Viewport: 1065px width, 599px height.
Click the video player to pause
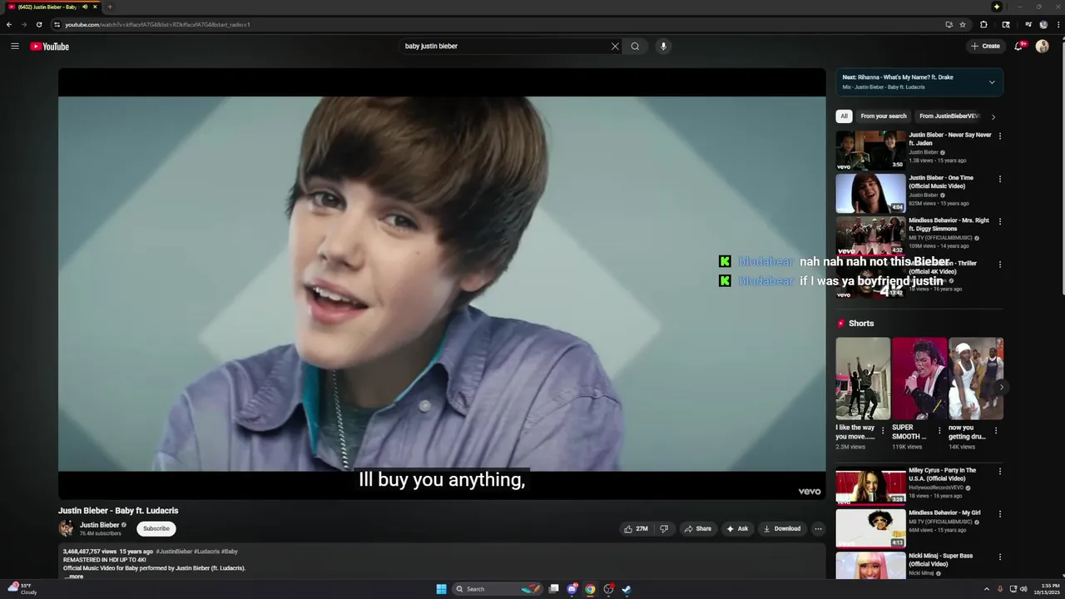pyautogui.click(x=442, y=284)
